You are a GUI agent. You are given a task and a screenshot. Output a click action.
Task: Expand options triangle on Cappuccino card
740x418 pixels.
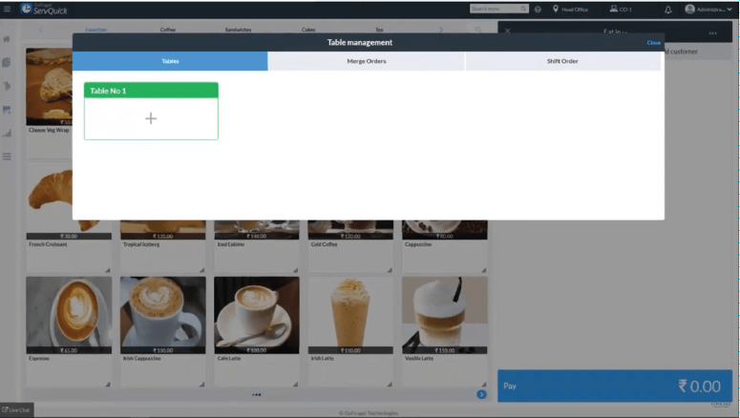coord(483,270)
